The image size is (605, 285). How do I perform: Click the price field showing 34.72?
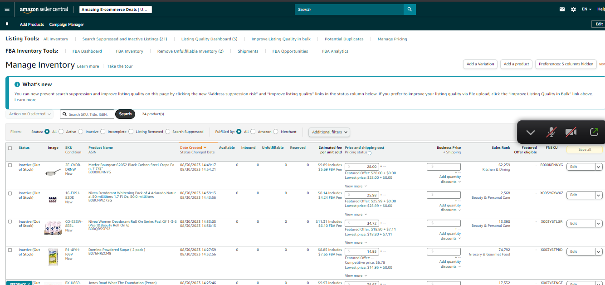tap(362, 223)
